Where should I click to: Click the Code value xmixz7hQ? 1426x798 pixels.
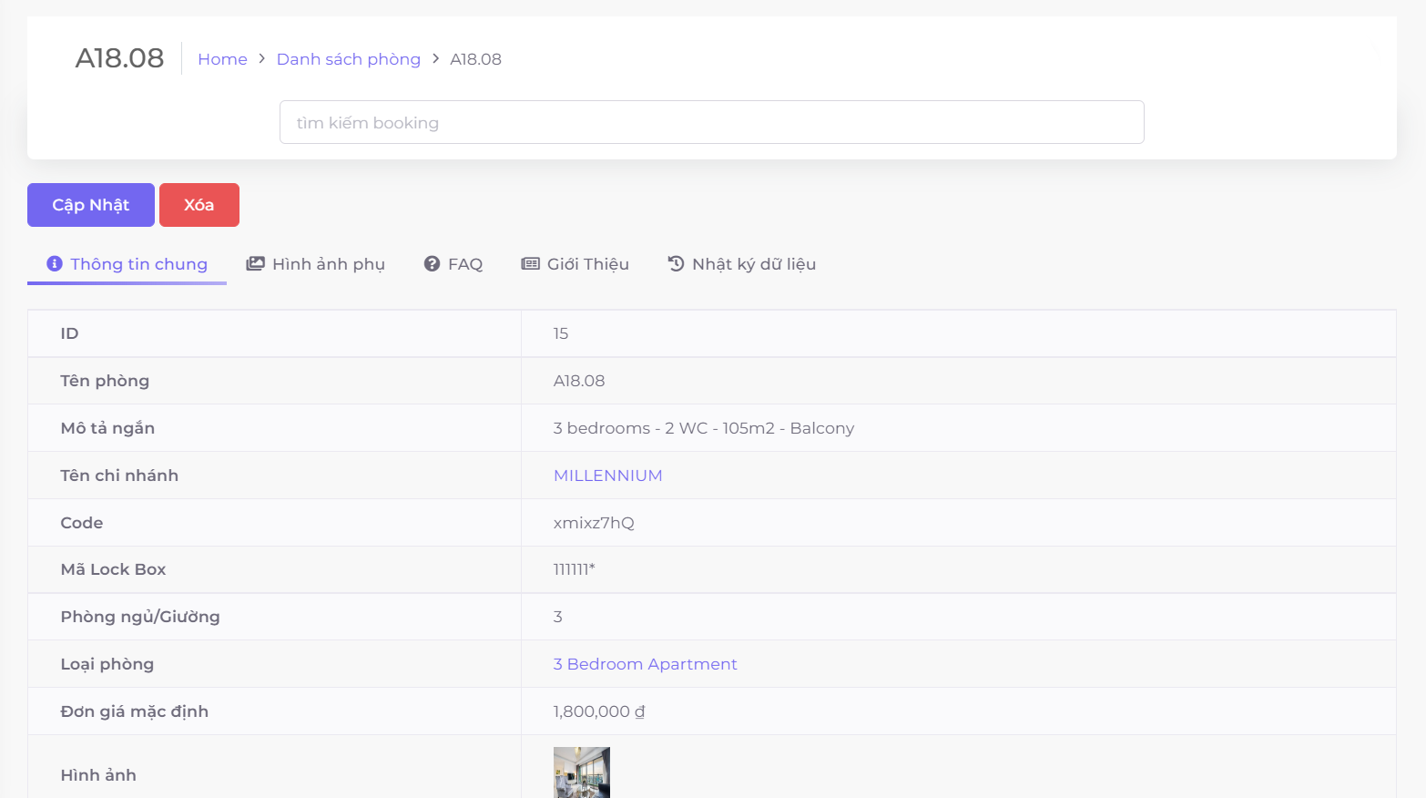click(594, 523)
